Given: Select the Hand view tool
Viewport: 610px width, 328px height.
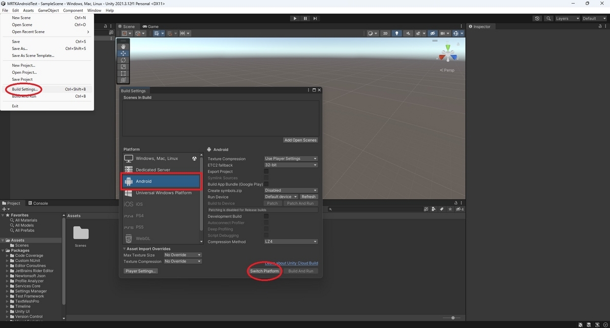Looking at the screenshot, I should (x=123, y=46).
